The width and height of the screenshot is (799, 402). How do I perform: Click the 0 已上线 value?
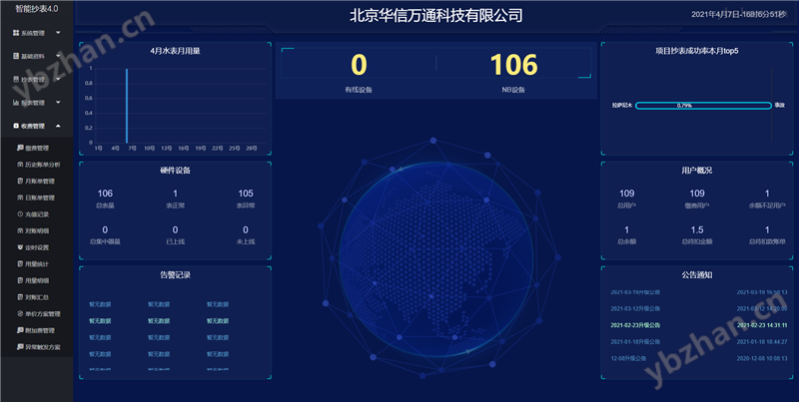176,230
